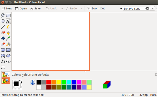Viewport: 158px width, 97px height.
Task: Select the Spraycan tool
Action: pyautogui.click(x=8, y=44)
